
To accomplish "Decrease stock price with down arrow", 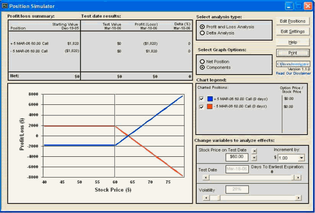I will 254,158.
